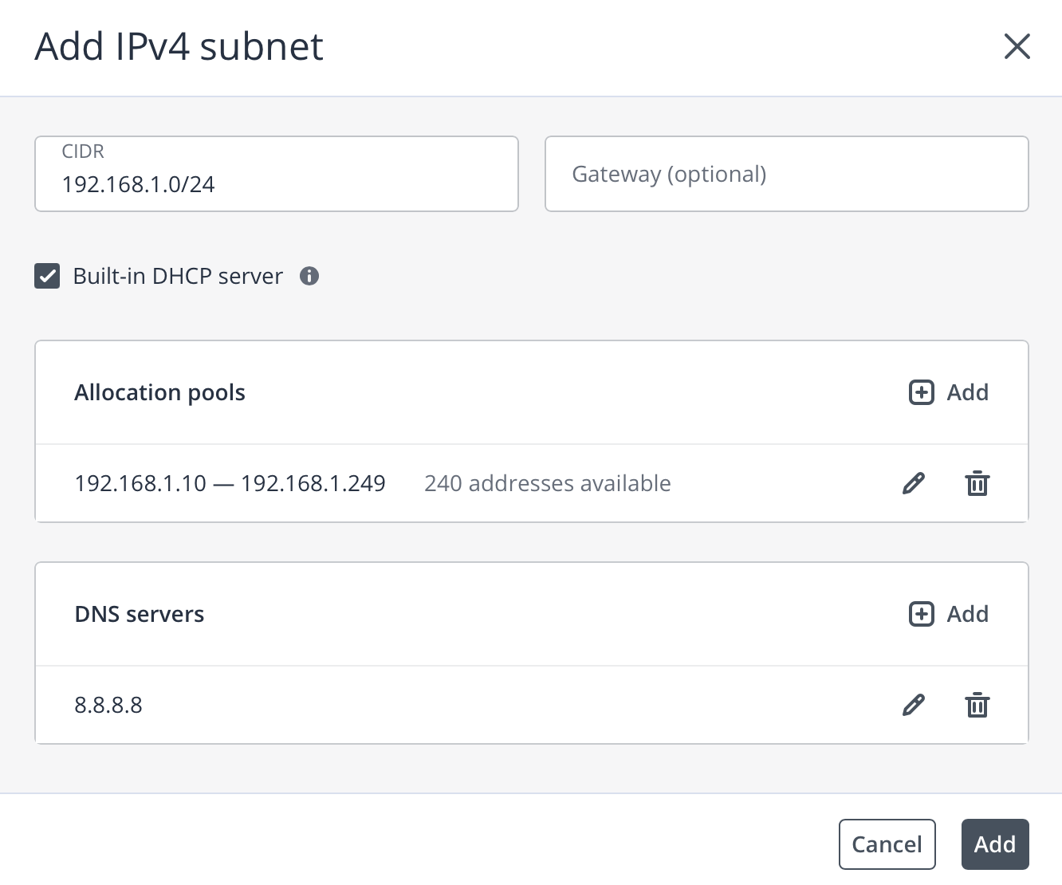Focus the Gateway (optional) field
The image size is (1062, 885).
pos(786,174)
